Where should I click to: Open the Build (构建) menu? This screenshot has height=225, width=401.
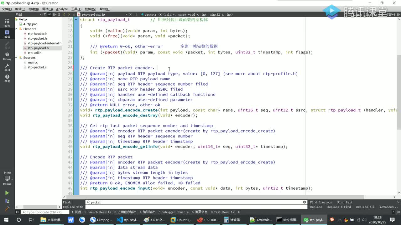coord(34,9)
